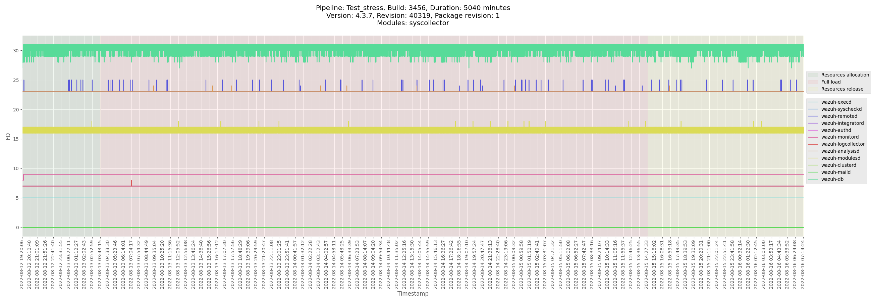Click the wazuh-authd legend entry
Screen dimensions: 872x302
click(836, 130)
